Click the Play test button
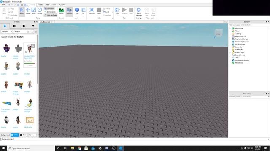Image resolution: width=270 pixels, height=151 pixels. [x=117, y=10]
